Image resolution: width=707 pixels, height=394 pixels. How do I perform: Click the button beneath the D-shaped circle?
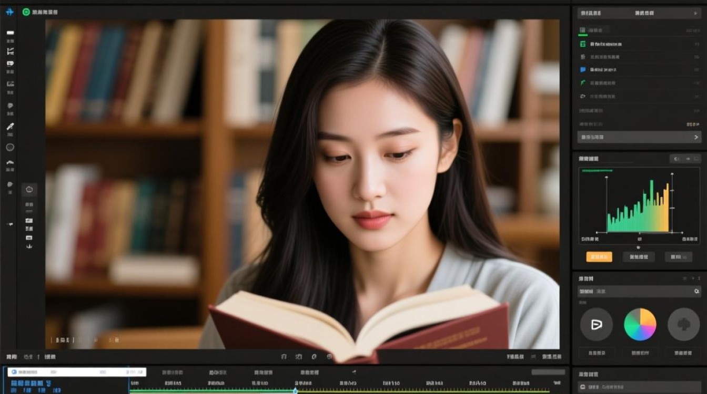coord(596,354)
